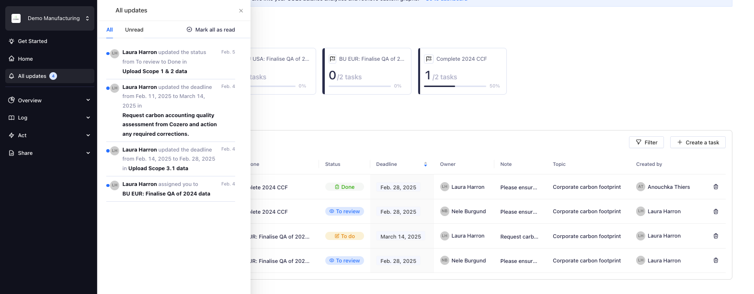This screenshot has height=294, width=754.
Task: Open the Upload Scope 1 & 2 data notification
Action: coord(155,71)
